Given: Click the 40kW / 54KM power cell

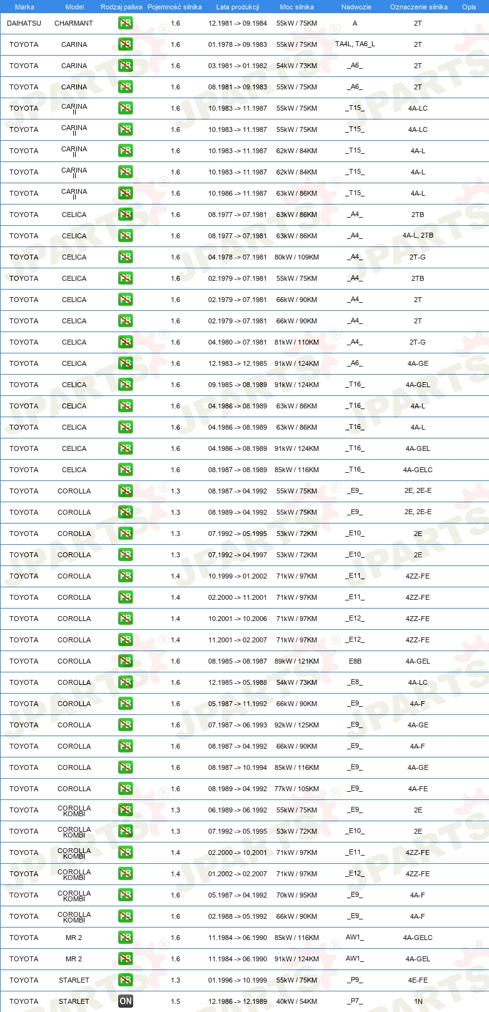Looking at the screenshot, I should (296, 1001).
